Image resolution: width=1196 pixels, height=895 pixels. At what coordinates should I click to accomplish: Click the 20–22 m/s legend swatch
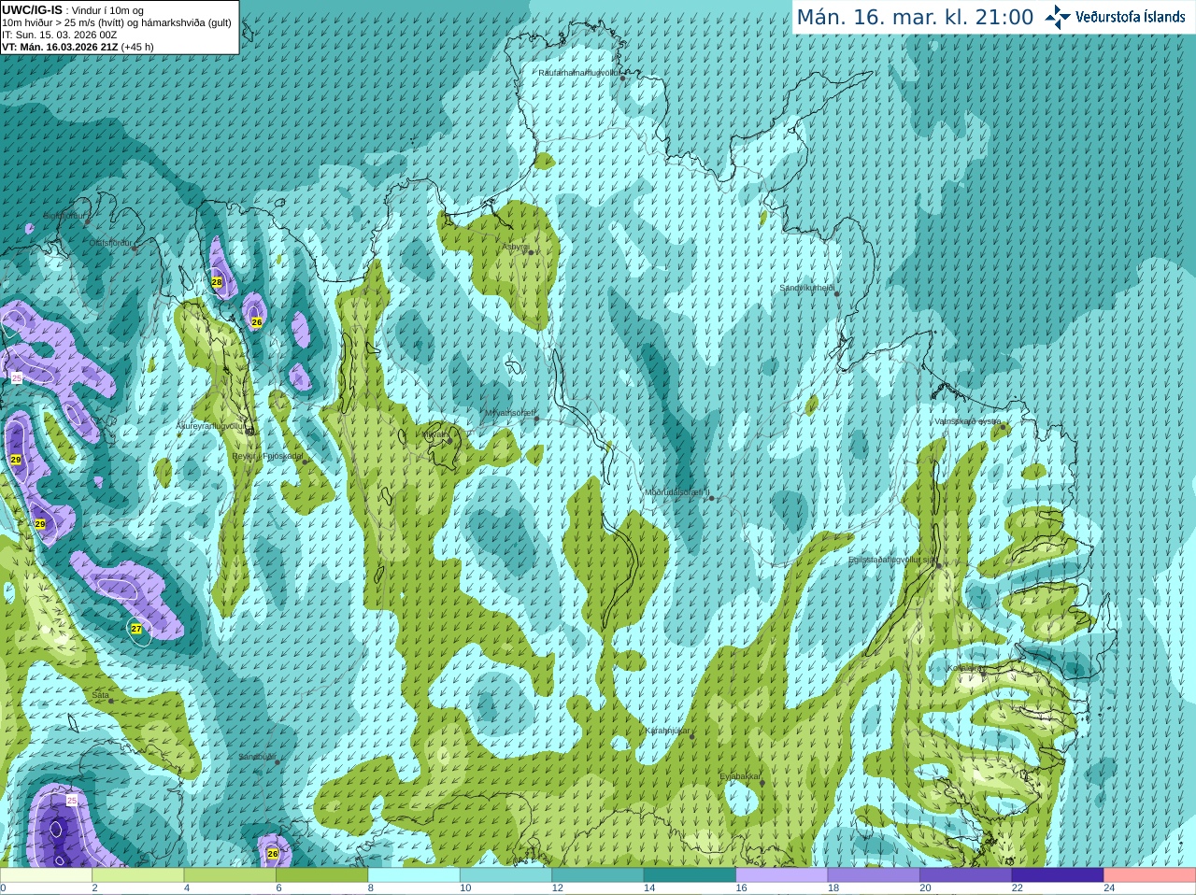click(965, 875)
